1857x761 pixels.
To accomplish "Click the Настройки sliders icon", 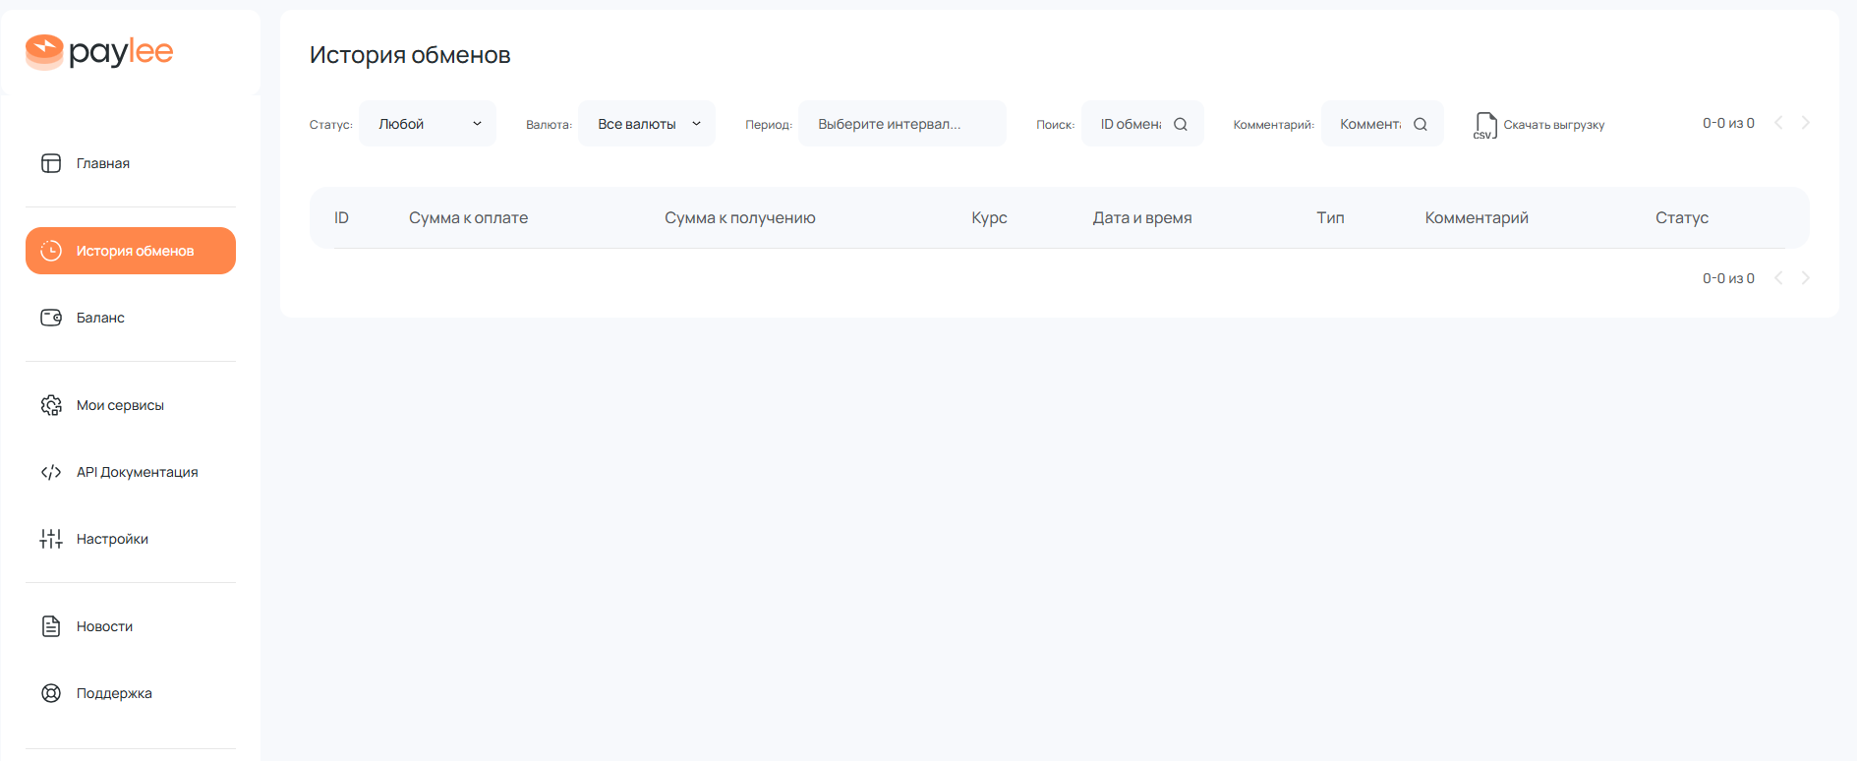I will [51, 539].
